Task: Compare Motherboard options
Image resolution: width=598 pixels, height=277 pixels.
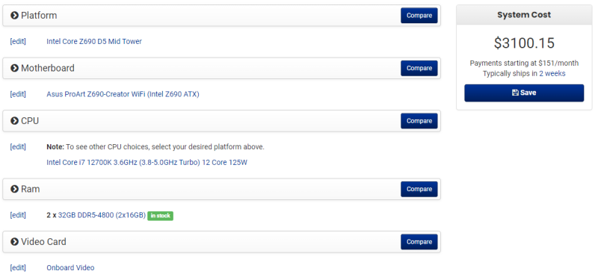Action: [419, 68]
